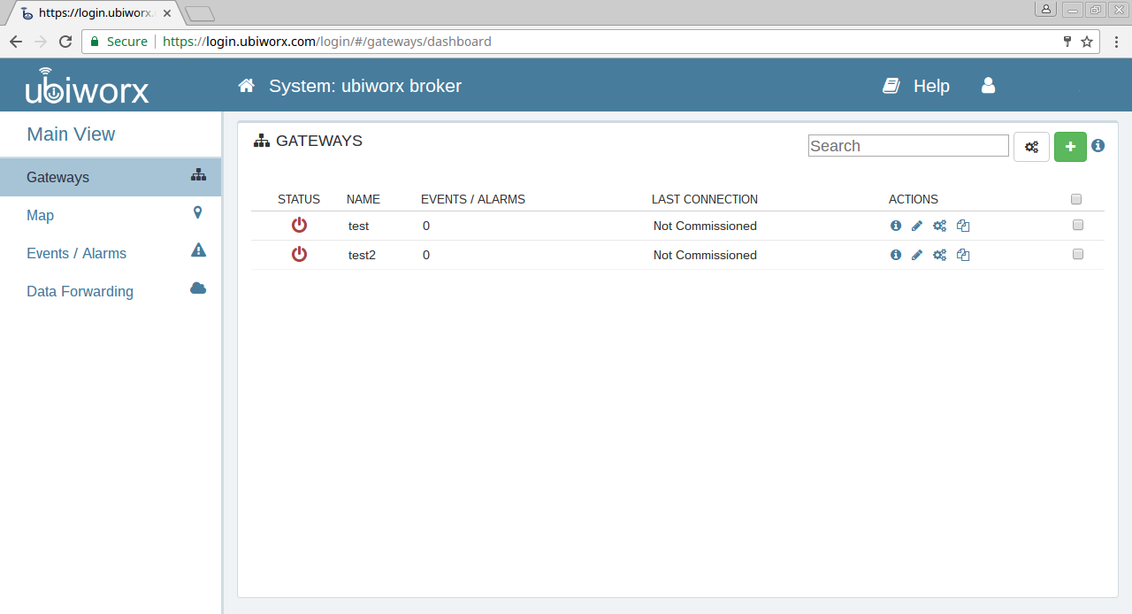Click the browser reload button
The width and height of the screenshot is (1132, 614).
(x=65, y=42)
